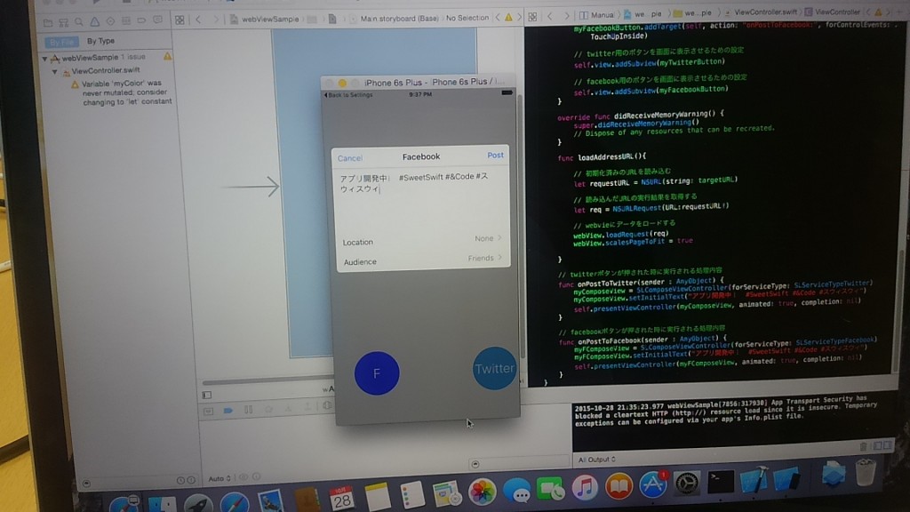Collapse the webViewSample issue group

coord(44,59)
